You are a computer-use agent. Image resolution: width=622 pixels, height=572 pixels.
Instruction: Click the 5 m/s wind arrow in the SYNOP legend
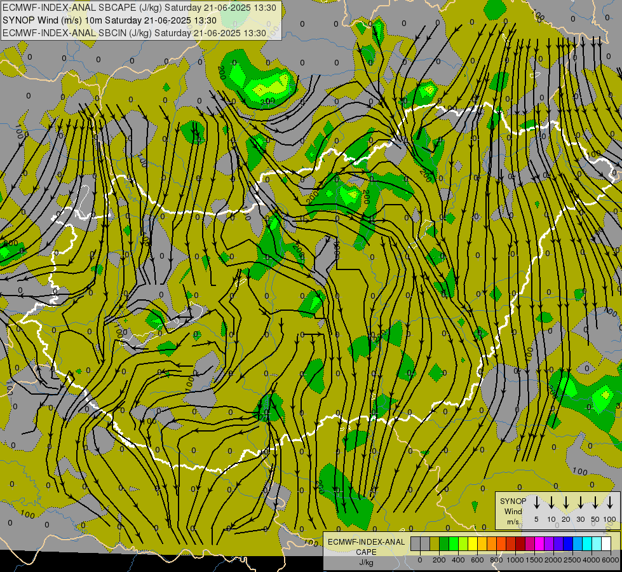click(536, 503)
